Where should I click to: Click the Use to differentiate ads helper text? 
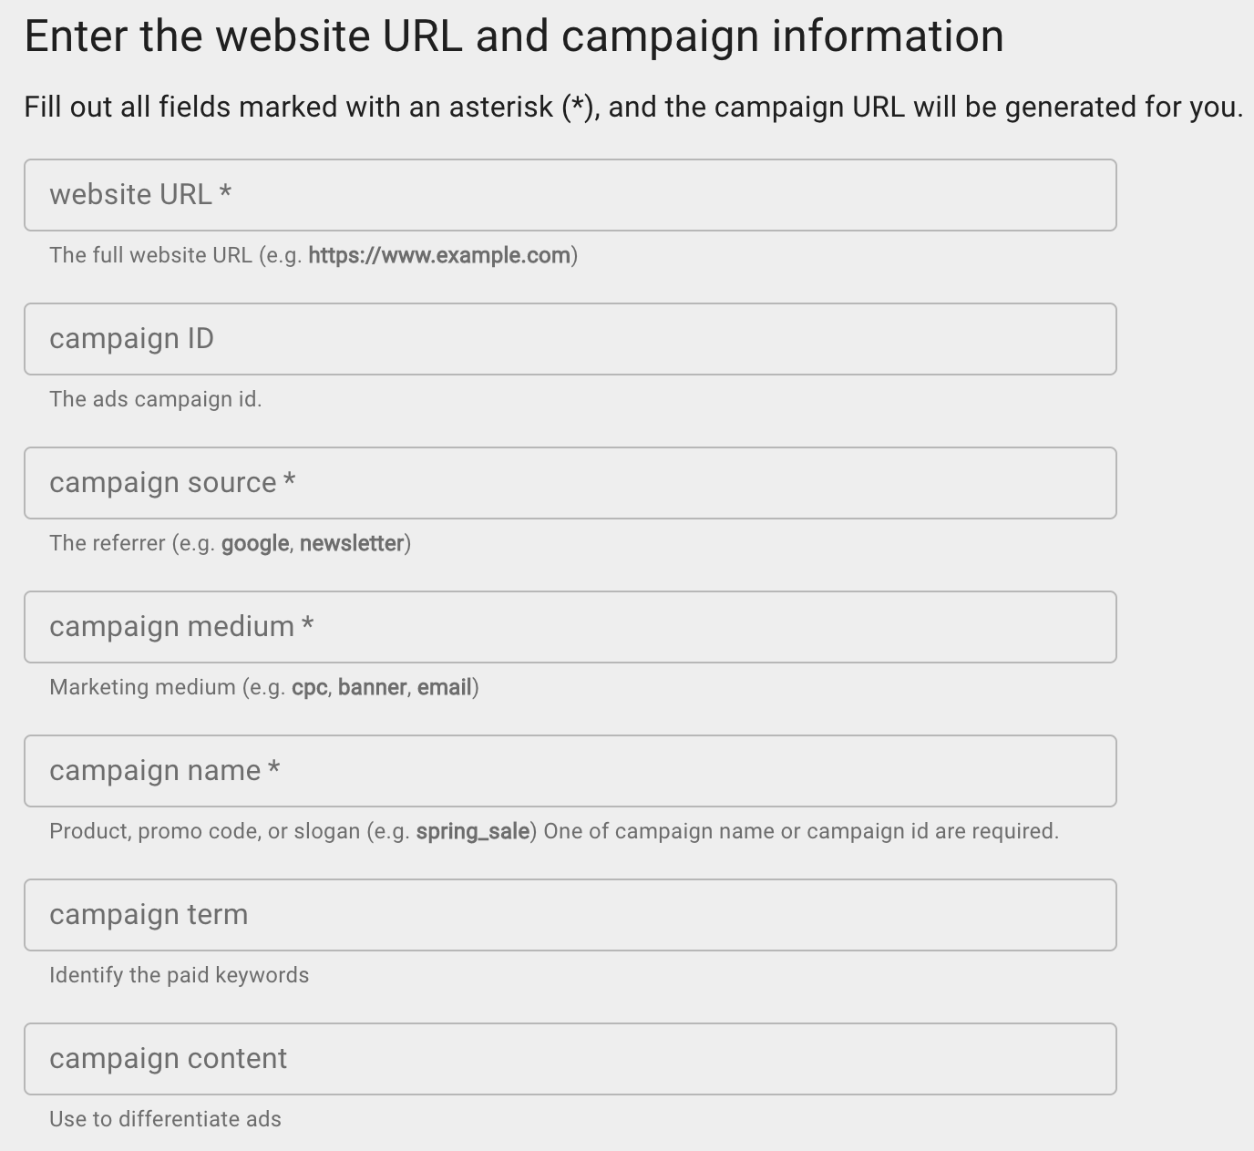click(x=165, y=1118)
